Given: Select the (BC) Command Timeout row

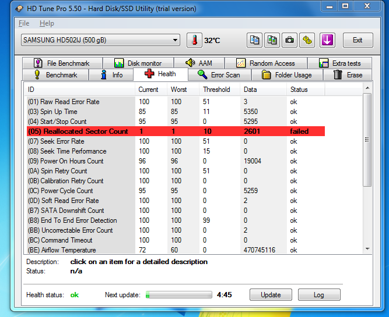Looking at the screenshot, I should point(176,240).
